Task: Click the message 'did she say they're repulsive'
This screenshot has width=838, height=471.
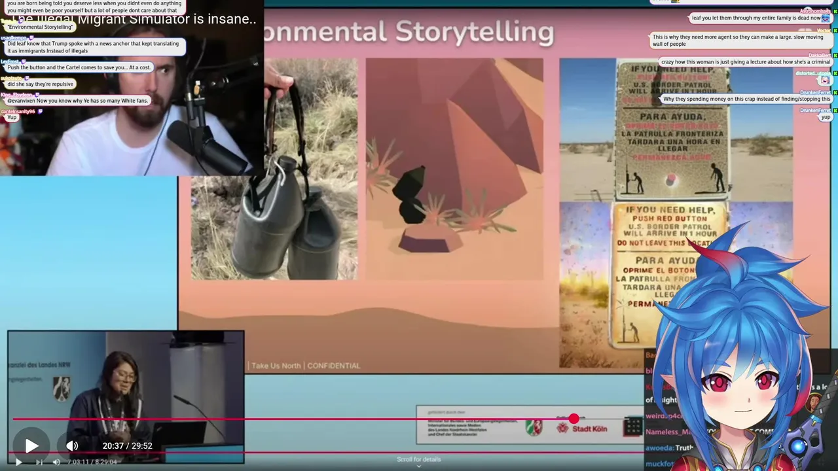Action: tap(40, 84)
